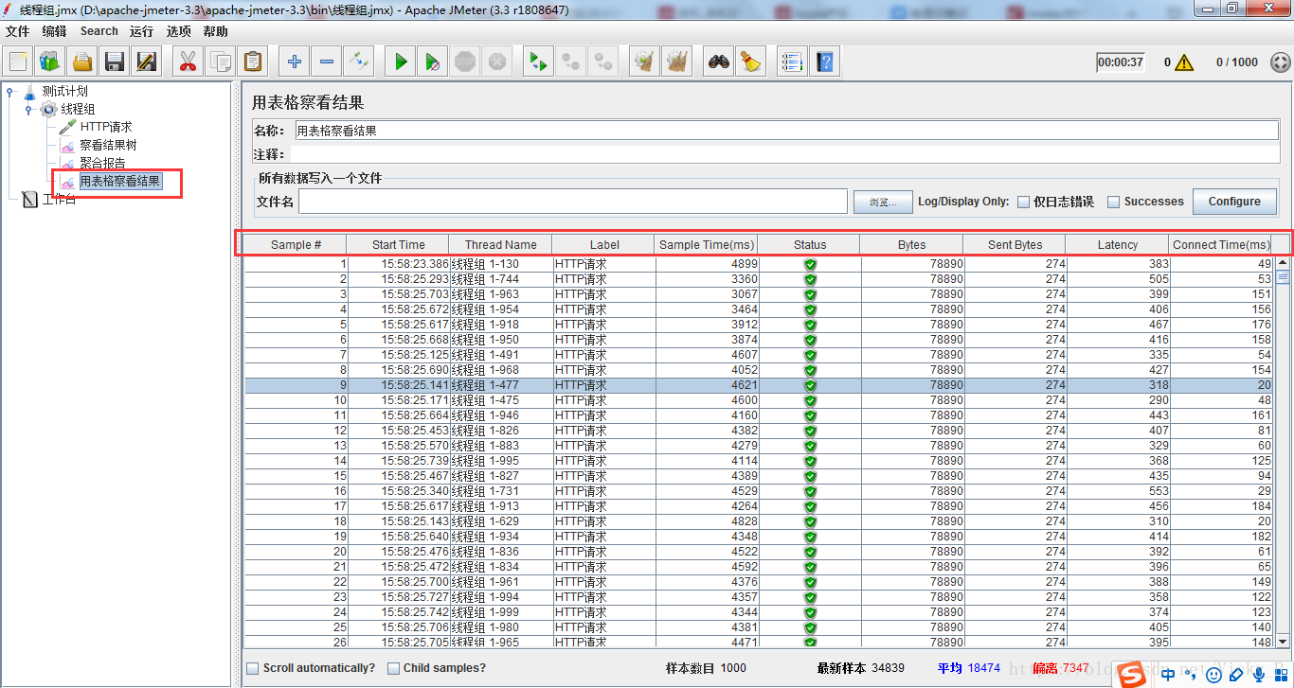1294x688 pixels.
Task: Collapse all nodes with minus icon
Action: 327,62
